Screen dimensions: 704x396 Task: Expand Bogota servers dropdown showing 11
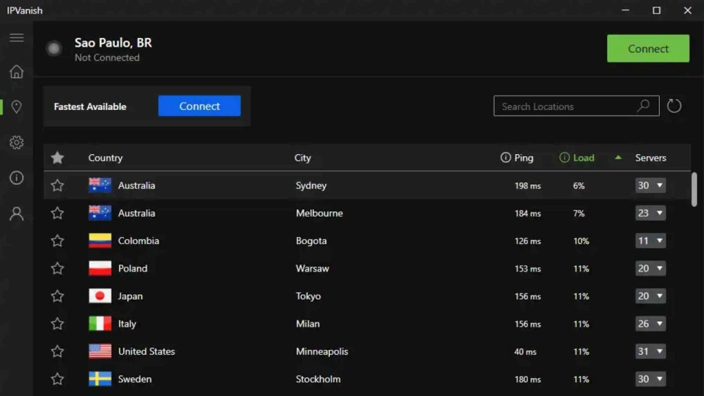click(650, 241)
